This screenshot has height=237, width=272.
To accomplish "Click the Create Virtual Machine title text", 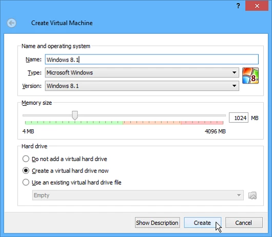I will (62, 23).
